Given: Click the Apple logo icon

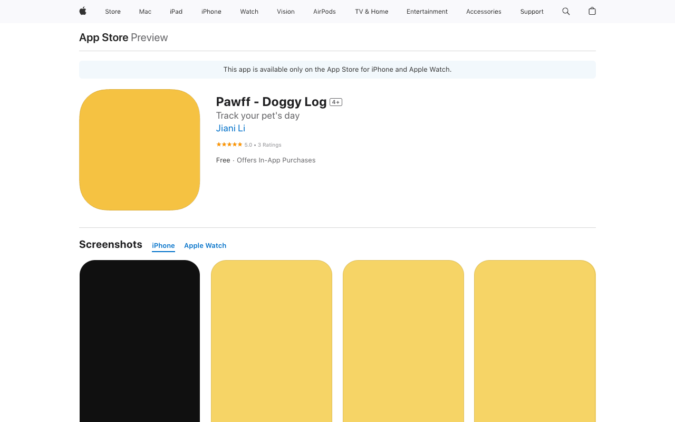Looking at the screenshot, I should tap(83, 11).
